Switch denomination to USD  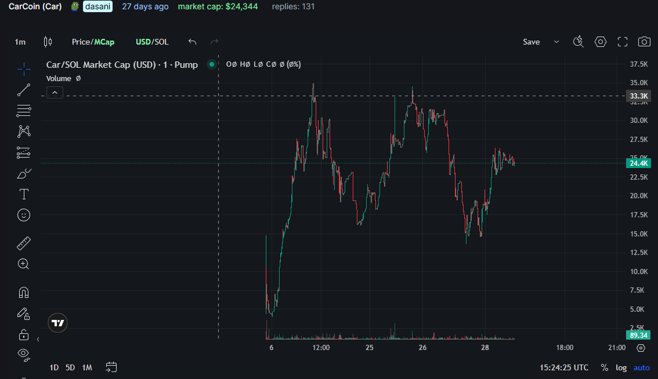(x=143, y=42)
